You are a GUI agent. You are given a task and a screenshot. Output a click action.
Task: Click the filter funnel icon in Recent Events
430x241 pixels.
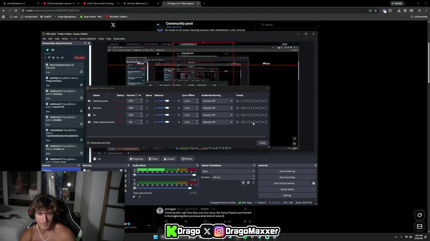(x=49, y=58)
